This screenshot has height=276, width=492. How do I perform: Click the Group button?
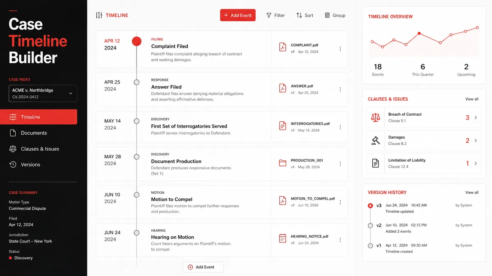[335, 15]
